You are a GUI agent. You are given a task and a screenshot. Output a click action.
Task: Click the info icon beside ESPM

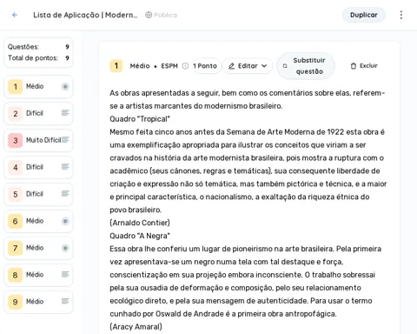[185, 66]
